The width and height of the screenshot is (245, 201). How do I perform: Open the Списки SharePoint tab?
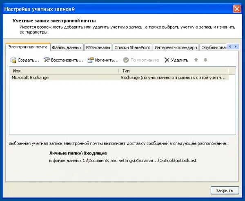pos(132,47)
